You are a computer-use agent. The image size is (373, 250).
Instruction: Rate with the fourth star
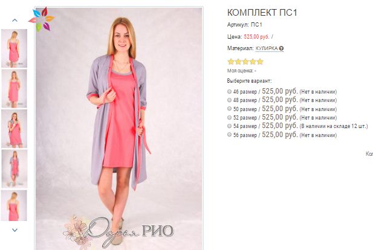tap(253, 62)
